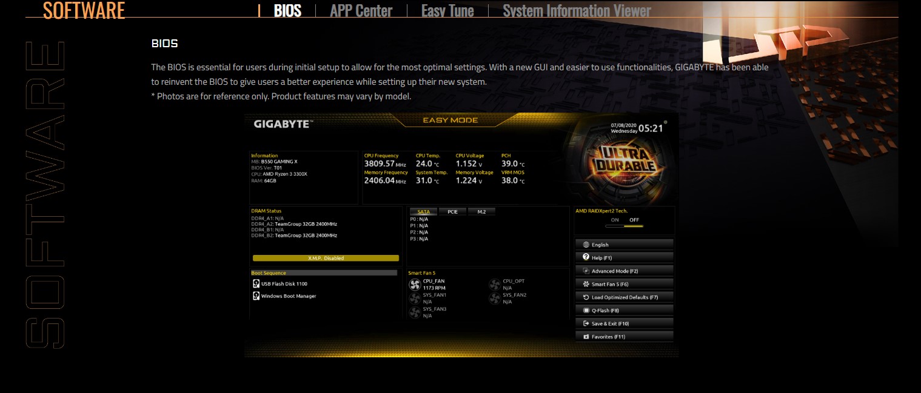This screenshot has height=393, width=921.
Task: Switch RAIDXpert2 toggle to ON
Action: (615, 220)
